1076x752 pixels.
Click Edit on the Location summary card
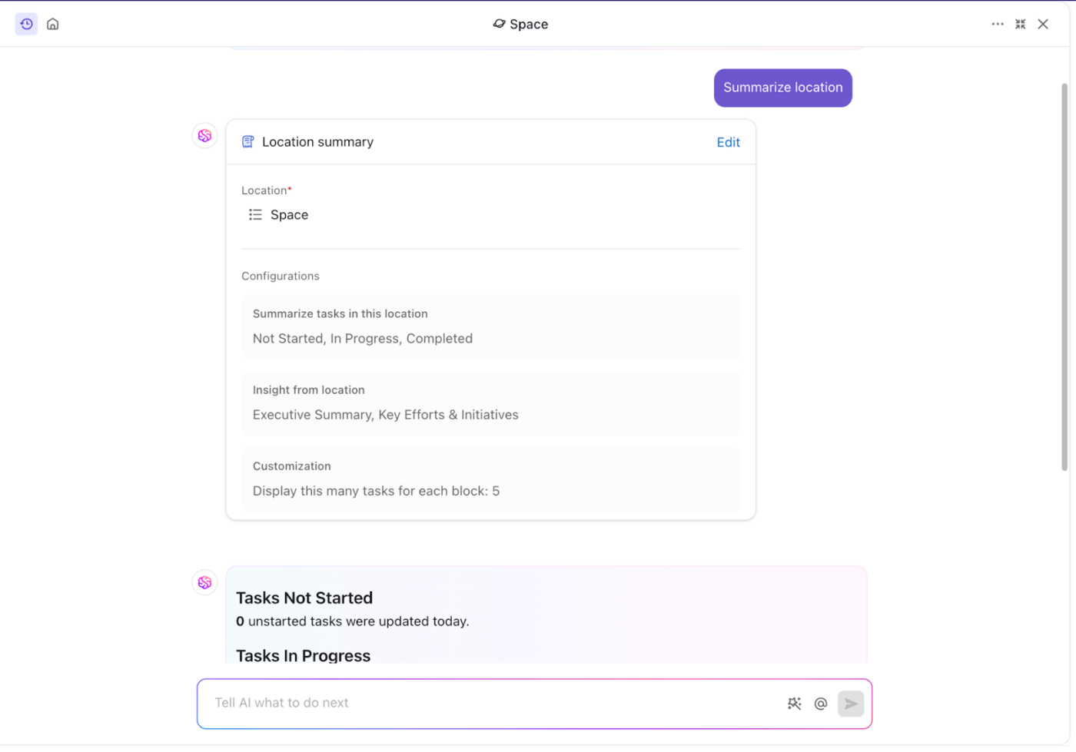point(728,142)
